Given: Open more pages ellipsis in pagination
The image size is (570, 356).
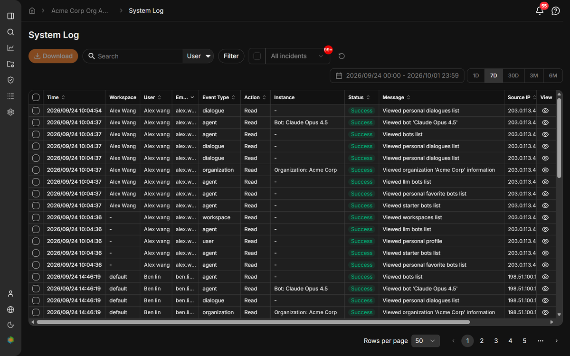Looking at the screenshot, I should [x=541, y=341].
